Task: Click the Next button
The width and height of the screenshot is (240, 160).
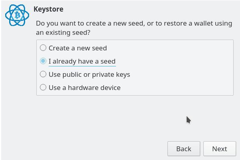Action: coord(220,149)
